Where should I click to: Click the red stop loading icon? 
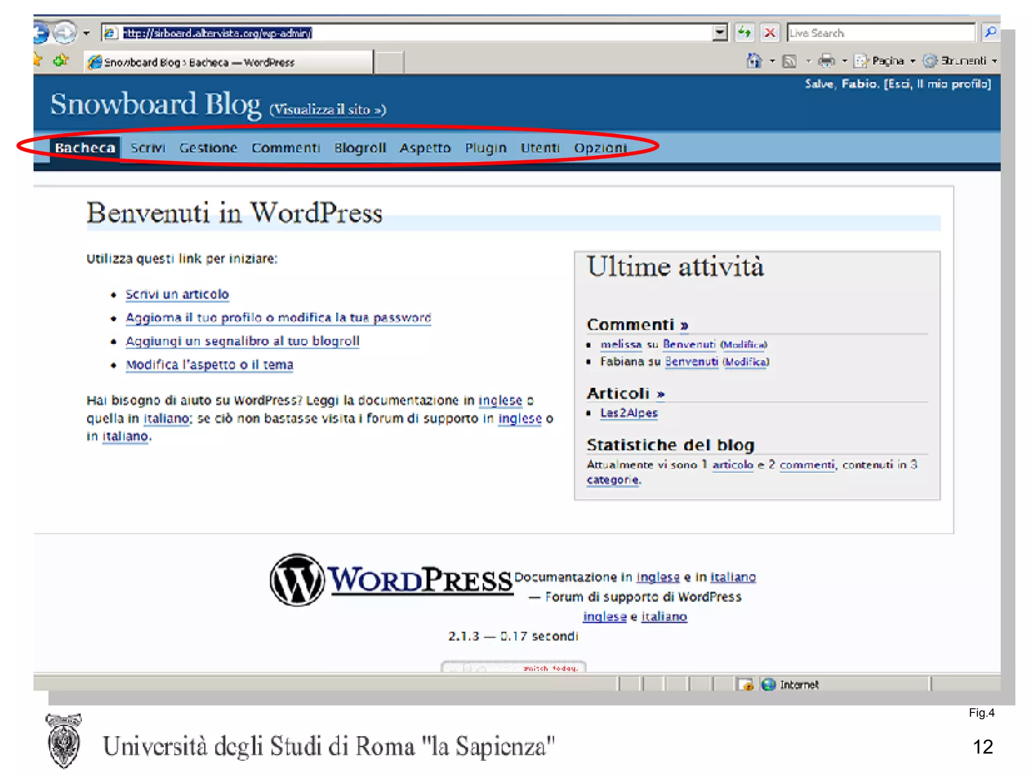coord(769,33)
